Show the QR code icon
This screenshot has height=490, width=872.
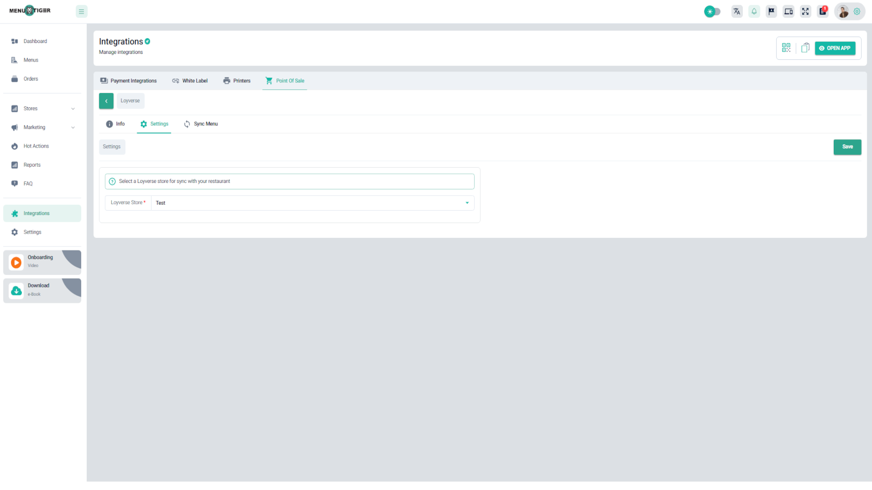click(786, 48)
